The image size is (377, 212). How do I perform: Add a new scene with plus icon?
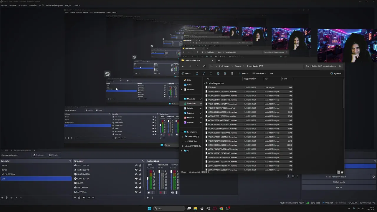(x=2, y=198)
